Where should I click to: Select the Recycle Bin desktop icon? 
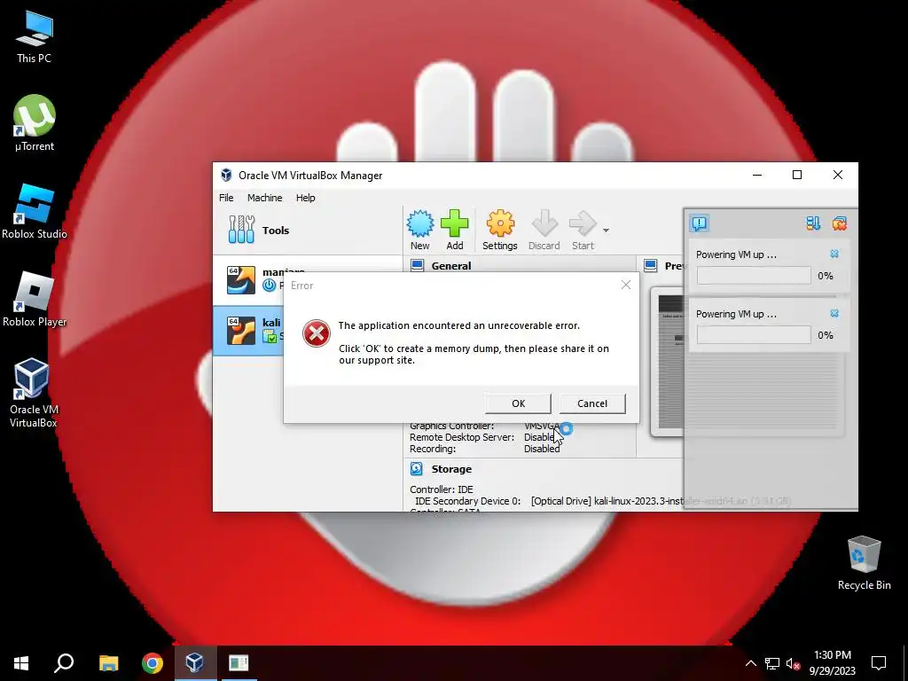click(864, 563)
